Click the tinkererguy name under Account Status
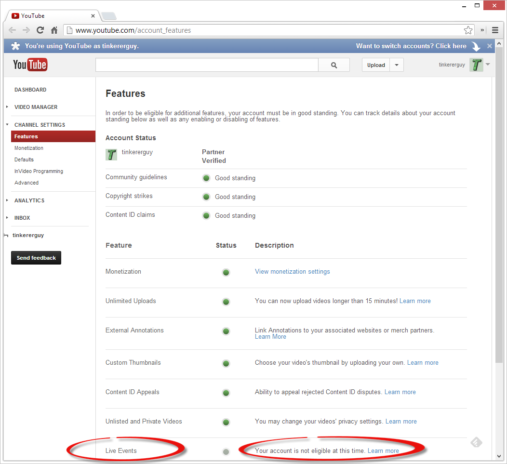 pos(137,152)
